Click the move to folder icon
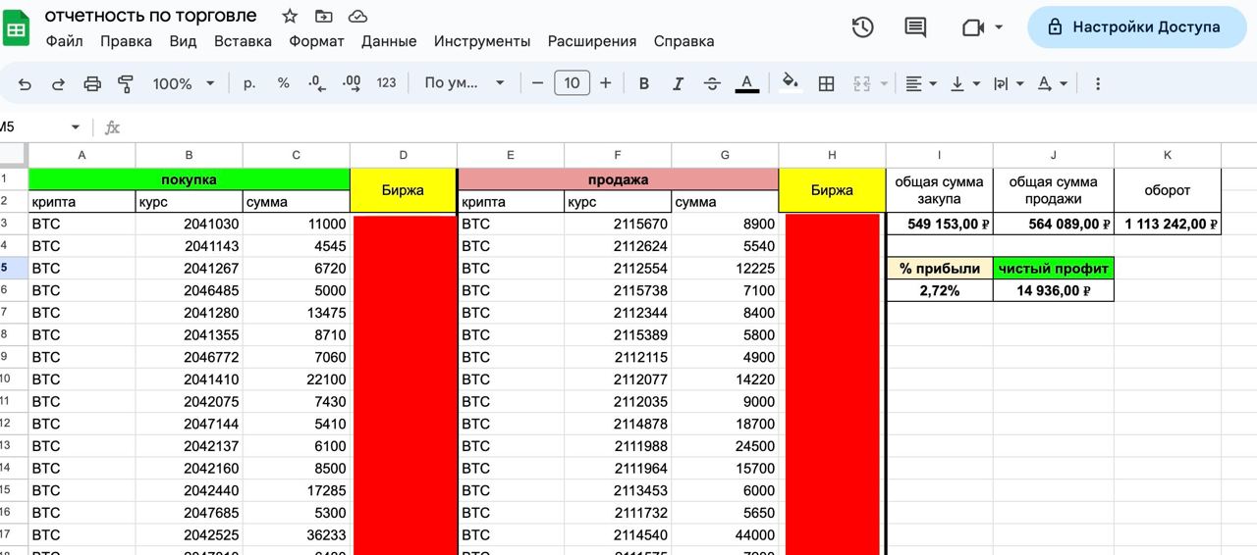Image resolution: width=1257 pixels, height=555 pixels. 323,16
